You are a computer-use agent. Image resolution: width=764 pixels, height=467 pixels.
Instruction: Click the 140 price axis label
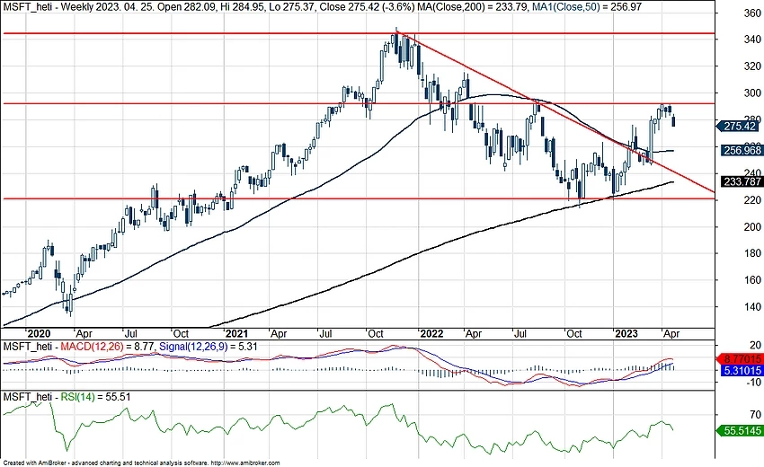(x=753, y=306)
